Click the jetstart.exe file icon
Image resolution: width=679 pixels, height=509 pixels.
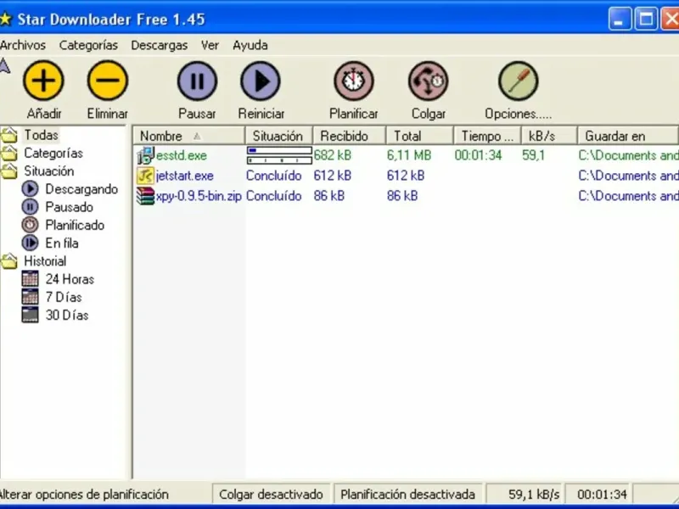point(145,176)
